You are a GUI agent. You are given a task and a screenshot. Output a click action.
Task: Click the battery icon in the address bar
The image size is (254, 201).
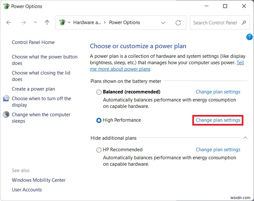coord(62,22)
